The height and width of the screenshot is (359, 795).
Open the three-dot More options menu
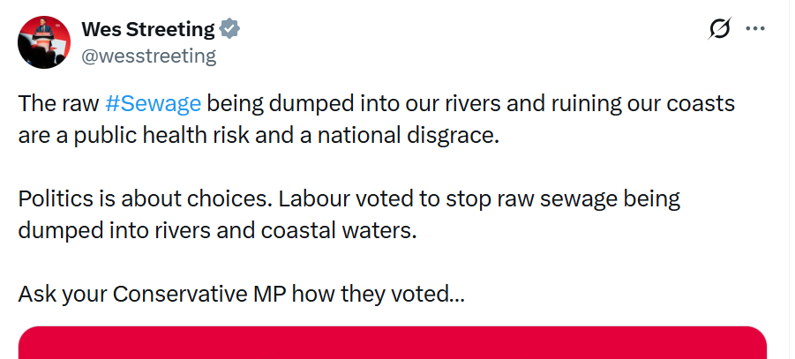755,29
